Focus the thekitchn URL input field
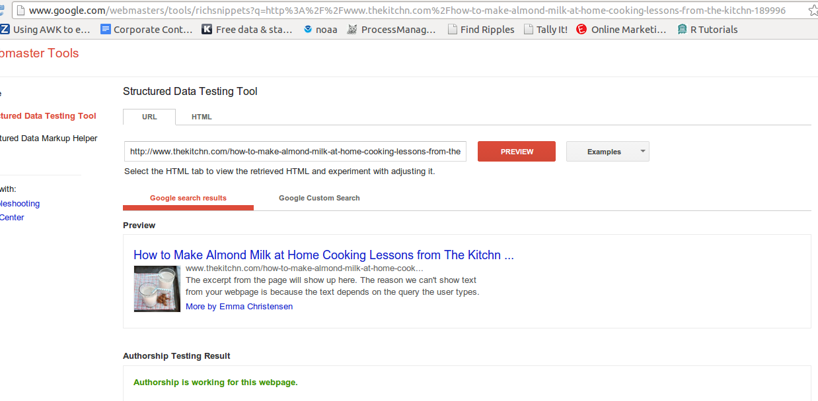 pyautogui.click(x=295, y=152)
